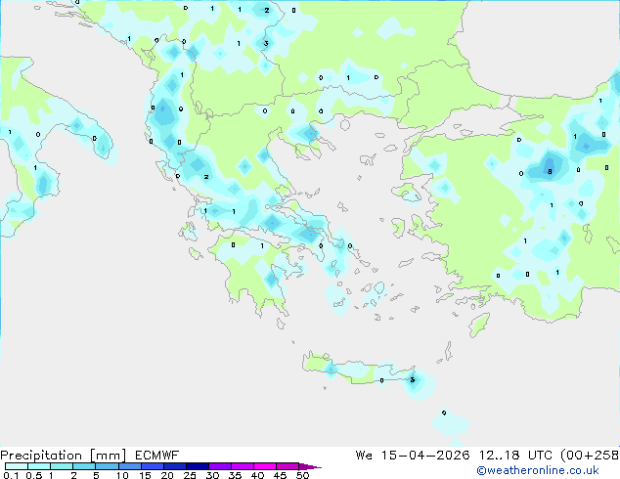Click the legend label '25'
The image size is (620, 479).
coord(190,475)
